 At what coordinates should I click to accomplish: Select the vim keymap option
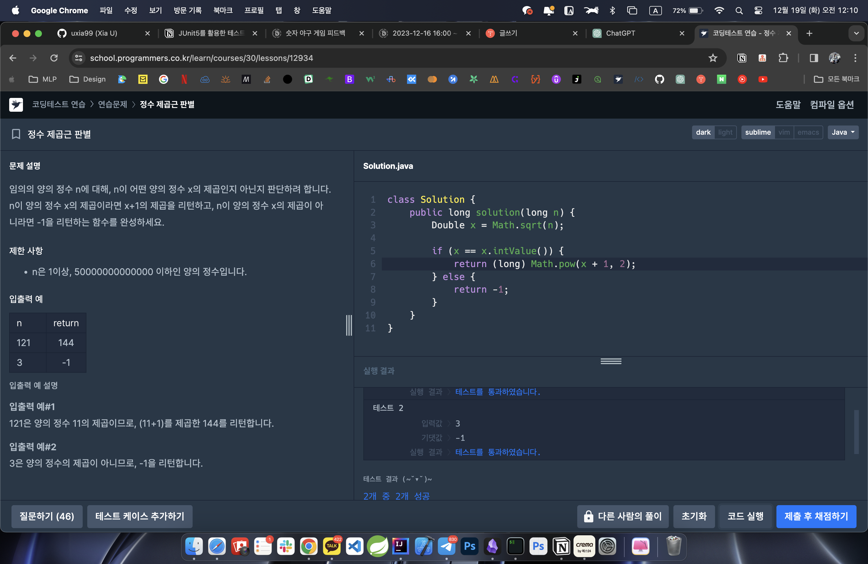(784, 132)
